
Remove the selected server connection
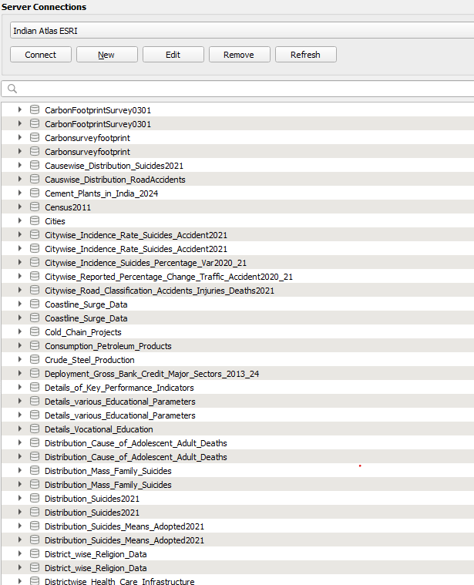pos(239,55)
